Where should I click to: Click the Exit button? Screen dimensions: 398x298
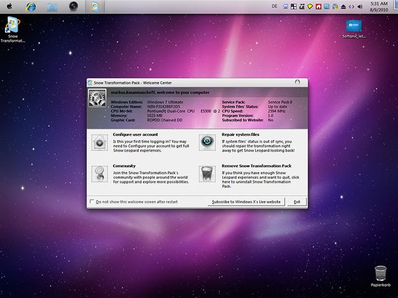[x=297, y=202]
